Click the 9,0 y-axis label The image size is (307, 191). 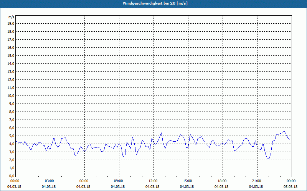pyautogui.click(x=12, y=104)
